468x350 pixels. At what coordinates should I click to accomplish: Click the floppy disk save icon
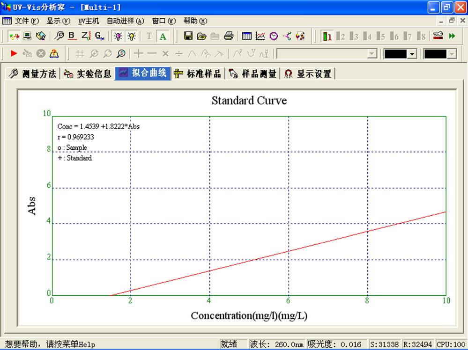pos(188,36)
